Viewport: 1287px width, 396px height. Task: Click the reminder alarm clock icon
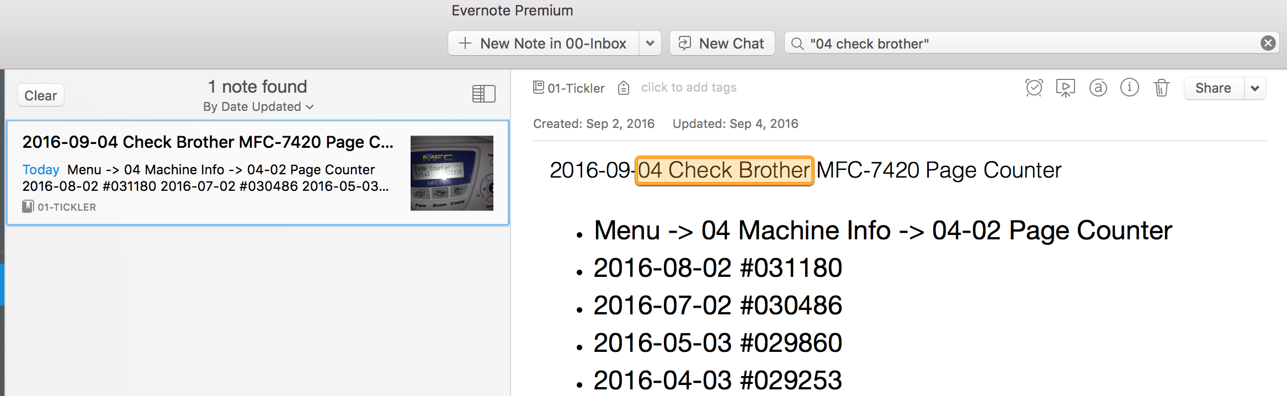coord(1034,88)
